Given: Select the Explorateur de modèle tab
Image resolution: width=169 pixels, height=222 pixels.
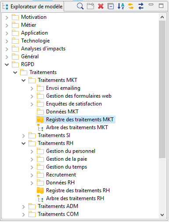Looking at the screenshot, I should (32, 7).
